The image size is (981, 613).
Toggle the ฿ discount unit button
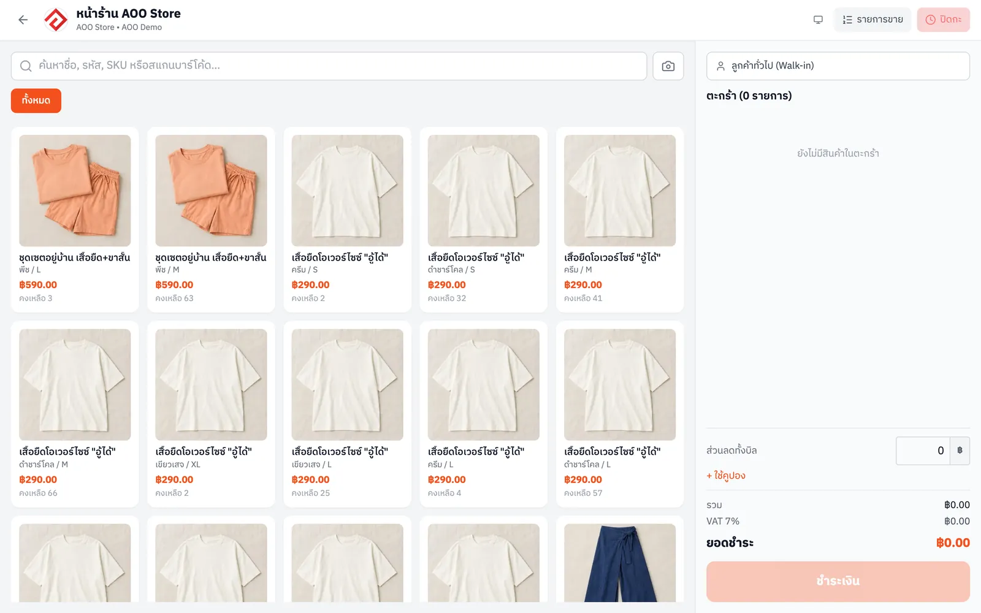(x=960, y=451)
